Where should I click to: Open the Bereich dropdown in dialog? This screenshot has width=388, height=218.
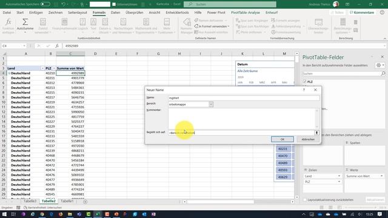tap(211, 104)
